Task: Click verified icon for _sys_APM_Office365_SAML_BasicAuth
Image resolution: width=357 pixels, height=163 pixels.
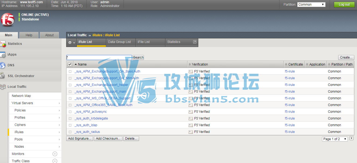Action: click(x=191, y=105)
